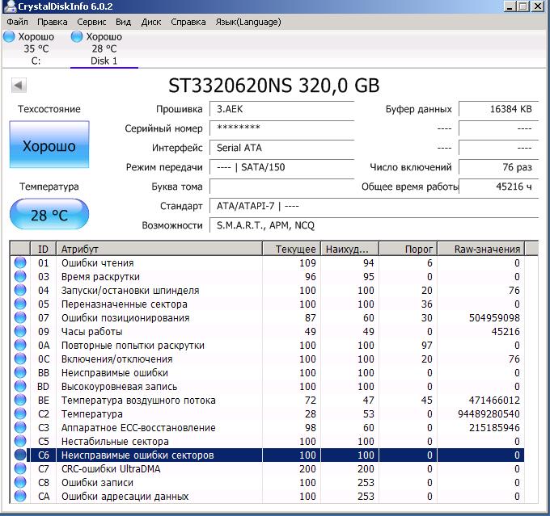Select the Переназначенные сектора row
Screen dimensions: 550x516
pos(267,304)
